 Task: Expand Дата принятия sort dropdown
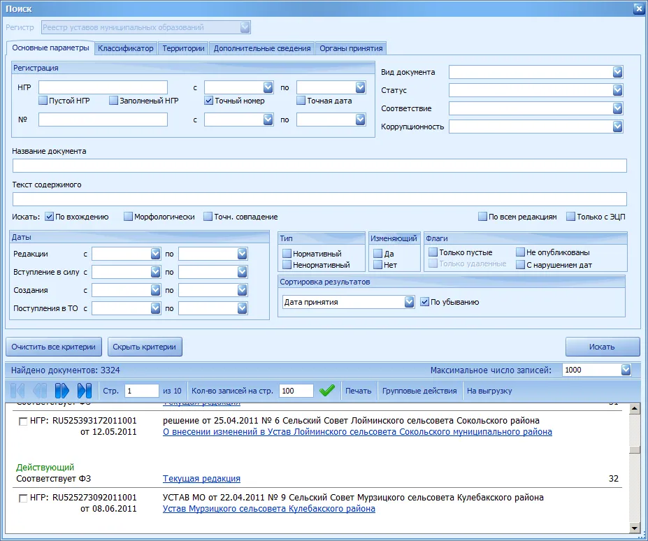[409, 302]
